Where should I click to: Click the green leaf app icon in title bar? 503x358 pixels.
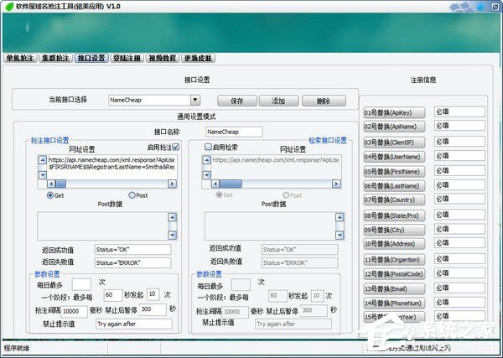(8, 7)
